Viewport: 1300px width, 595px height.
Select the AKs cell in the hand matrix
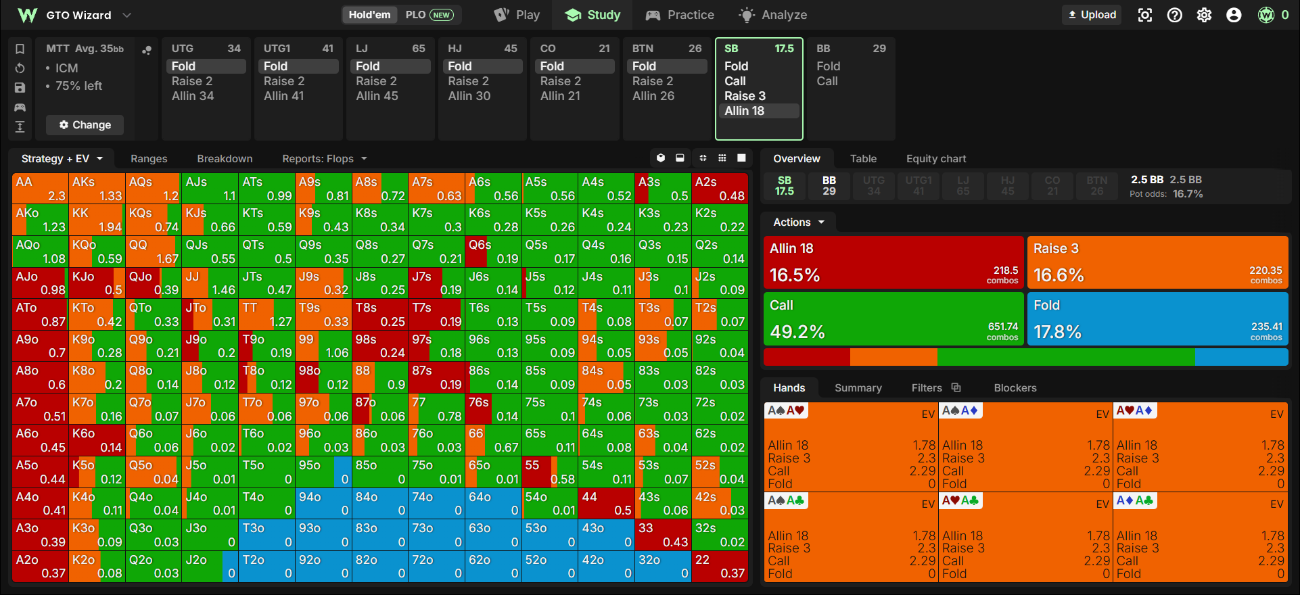pos(97,189)
